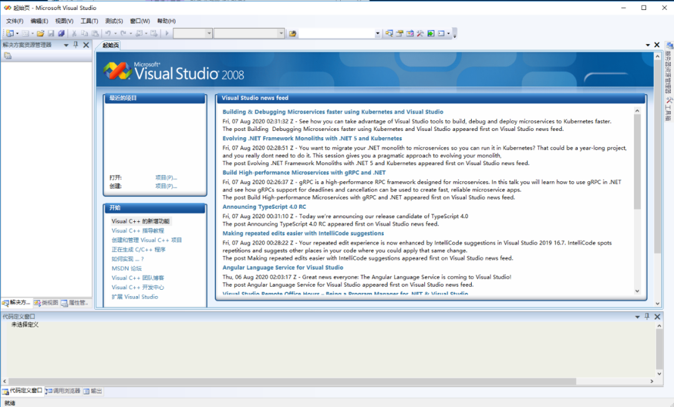Open the Find combo box dropdown arrow
Screen dimensions: 674x407
378,33
